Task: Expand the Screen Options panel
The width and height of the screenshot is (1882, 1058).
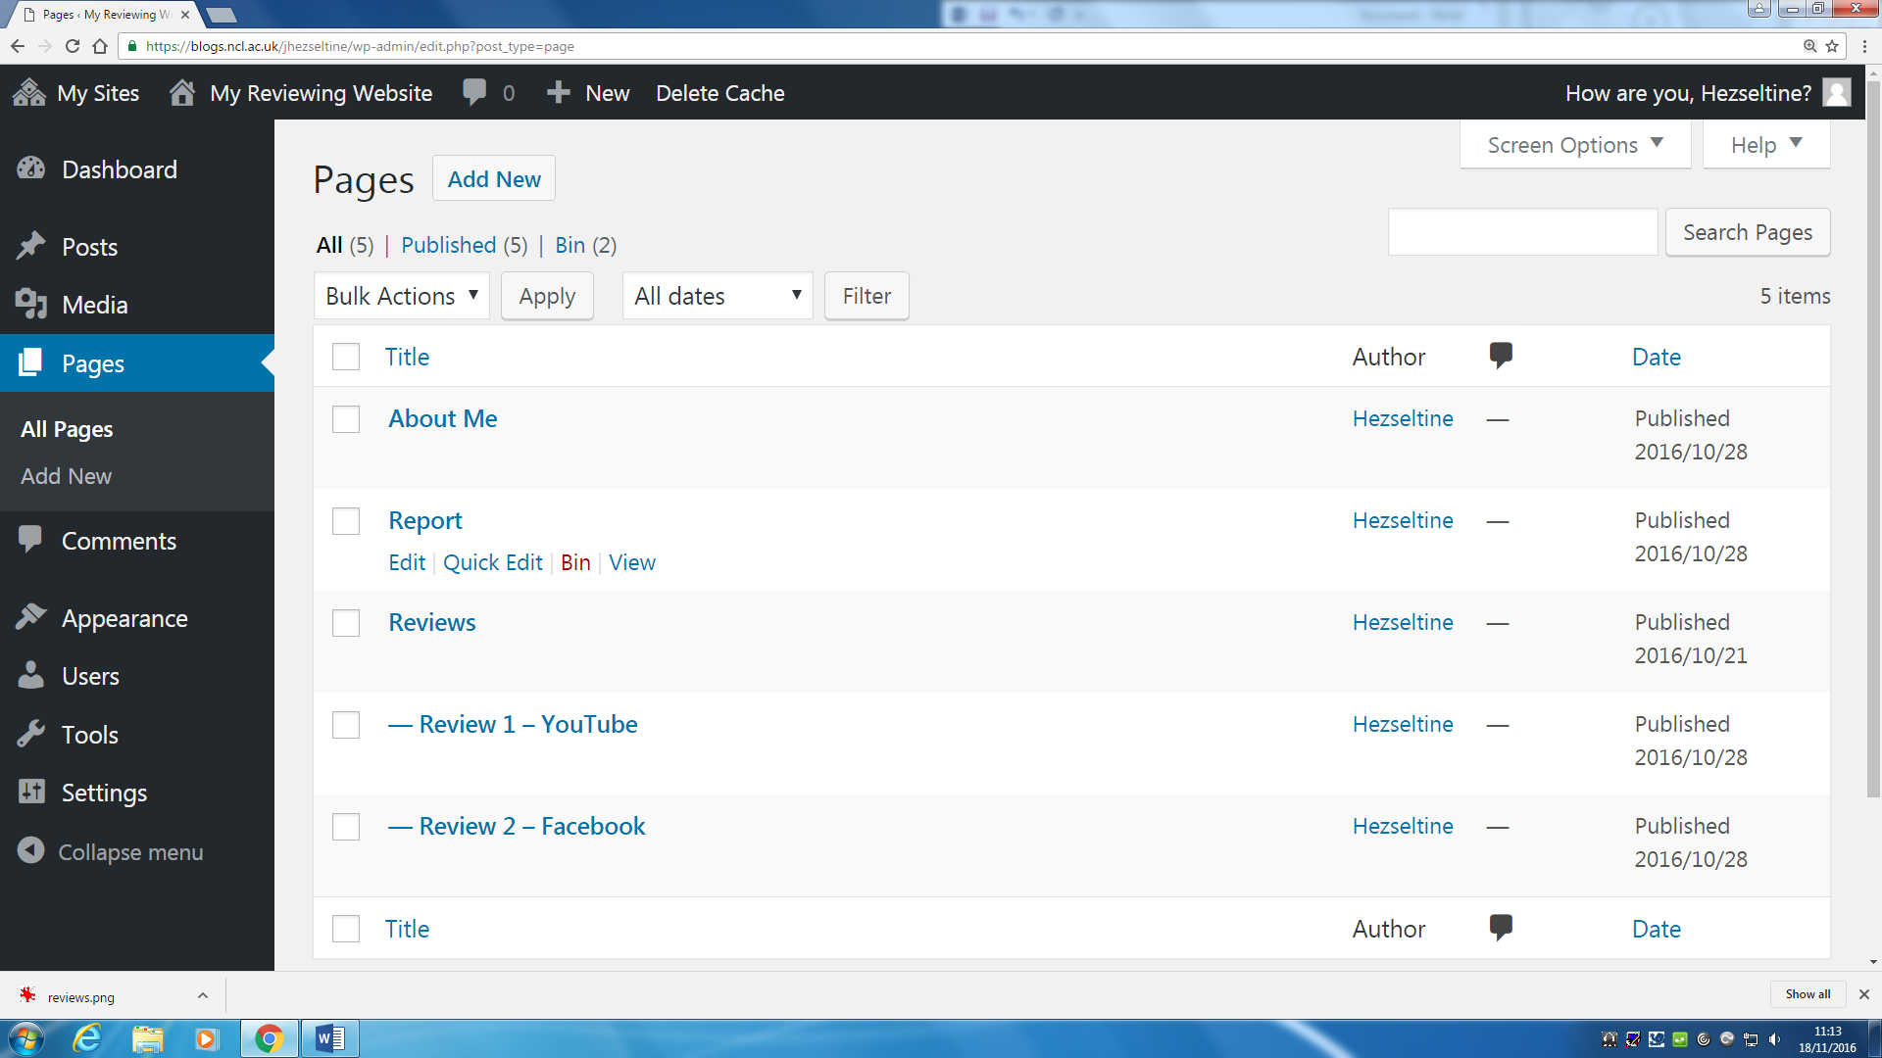Action: (1574, 145)
